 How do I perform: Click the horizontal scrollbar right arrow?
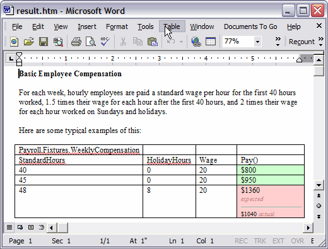tap(308, 228)
